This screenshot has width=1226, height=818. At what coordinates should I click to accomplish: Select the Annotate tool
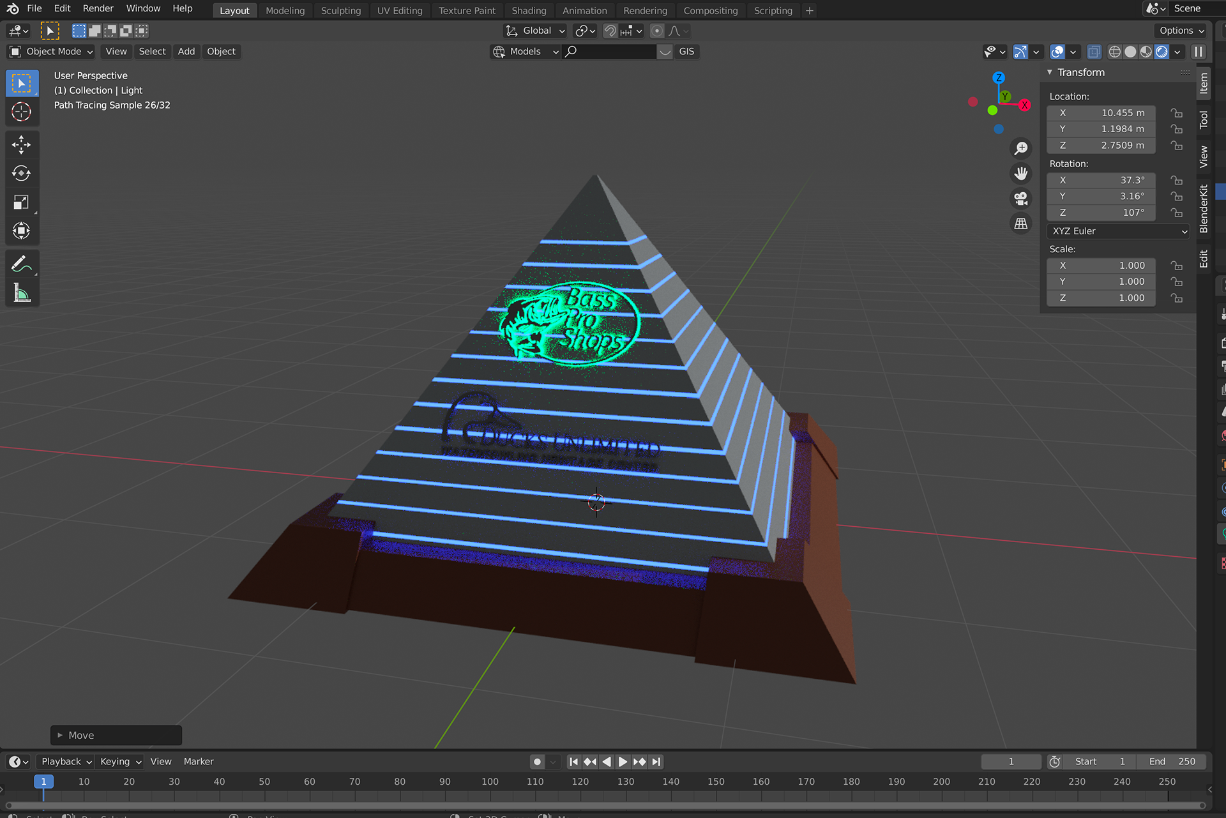(x=22, y=264)
